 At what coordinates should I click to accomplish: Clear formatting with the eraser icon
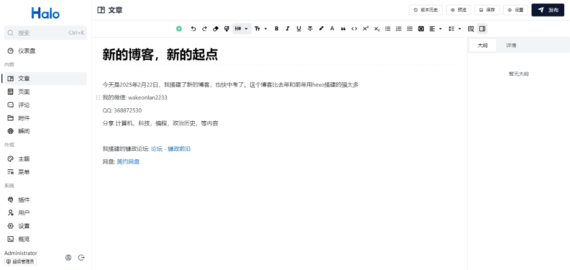pyautogui.click(x=216, y=29)
